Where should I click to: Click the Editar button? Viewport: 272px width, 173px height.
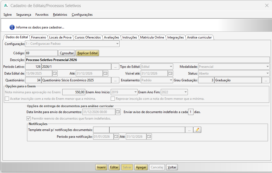[114, 167]
